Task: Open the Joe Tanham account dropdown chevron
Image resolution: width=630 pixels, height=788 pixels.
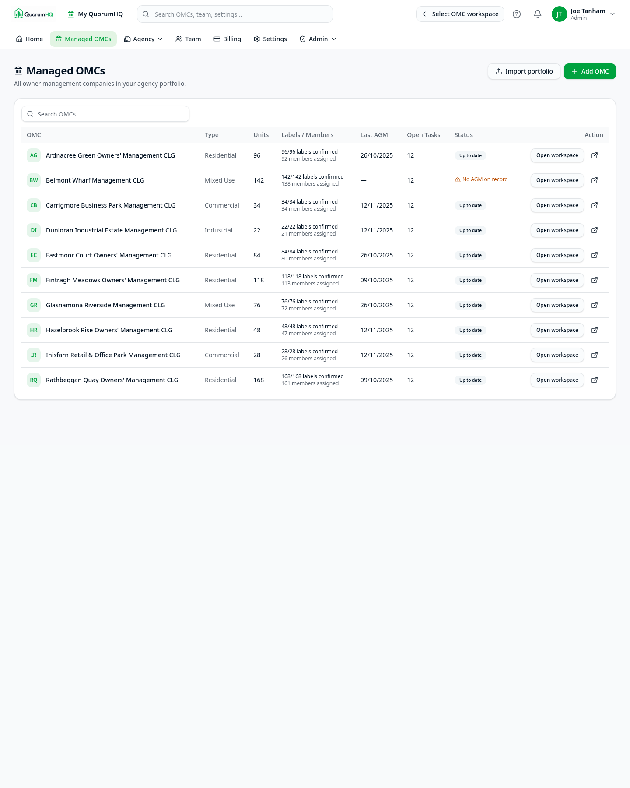Action: coord(612,14)
